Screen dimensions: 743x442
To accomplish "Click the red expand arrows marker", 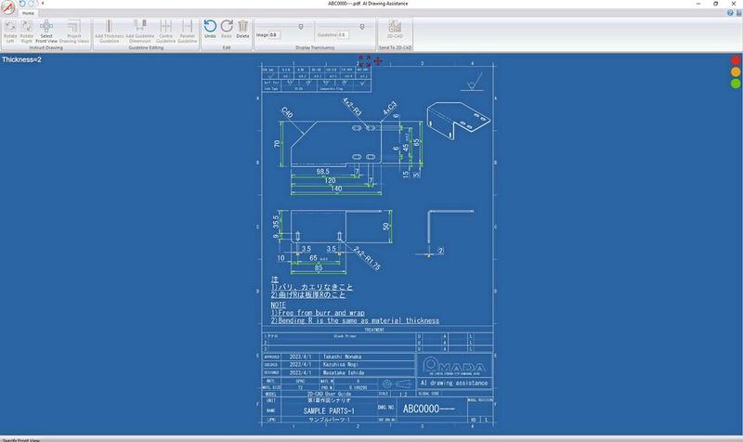I will pyautogui.click(x=364, y=60).
